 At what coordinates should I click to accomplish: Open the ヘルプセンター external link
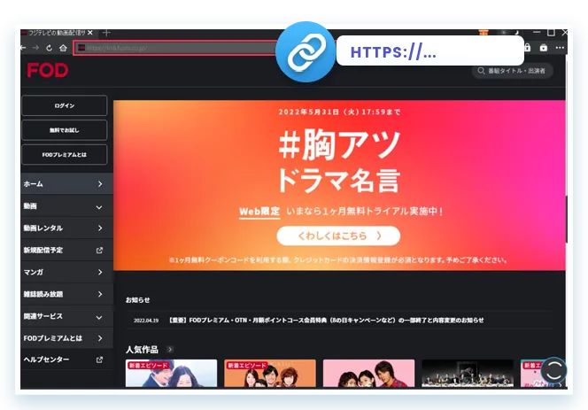pyautogui.click(x=66, y=360)
